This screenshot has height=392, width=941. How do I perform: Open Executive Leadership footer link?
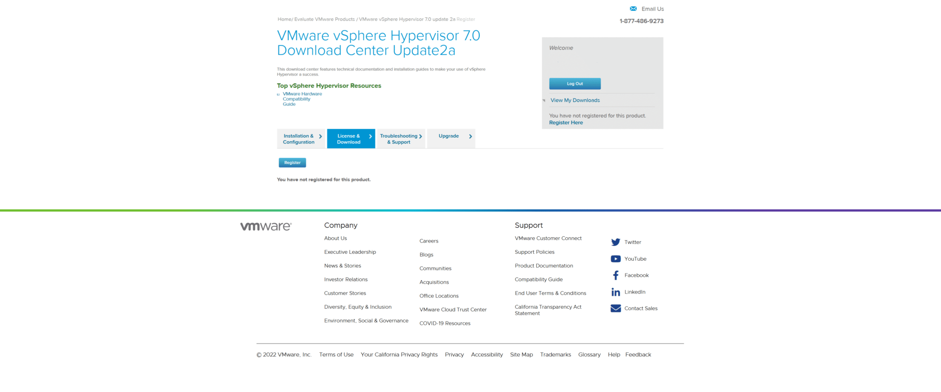[350, 252]
